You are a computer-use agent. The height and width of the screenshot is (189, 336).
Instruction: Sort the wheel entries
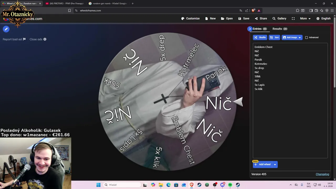274,38
